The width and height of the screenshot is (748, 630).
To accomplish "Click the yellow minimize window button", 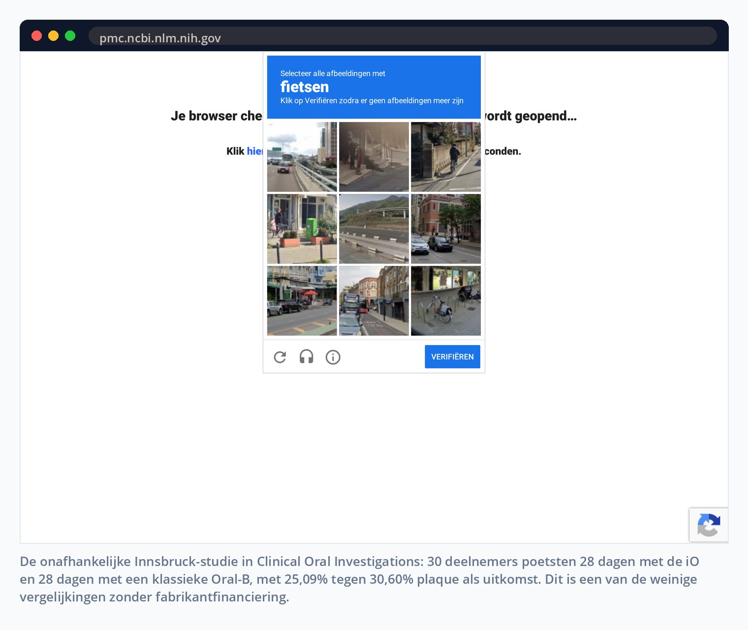I will click(54, 35).
